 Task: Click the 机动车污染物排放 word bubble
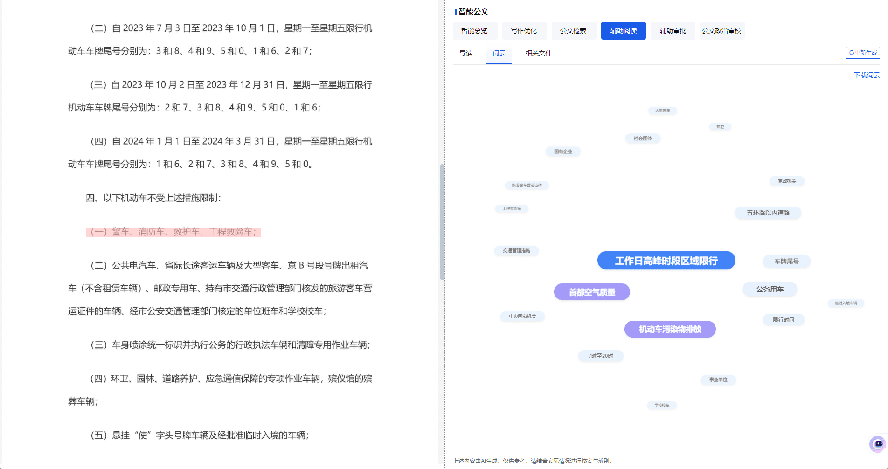click(x=670, y=329)
